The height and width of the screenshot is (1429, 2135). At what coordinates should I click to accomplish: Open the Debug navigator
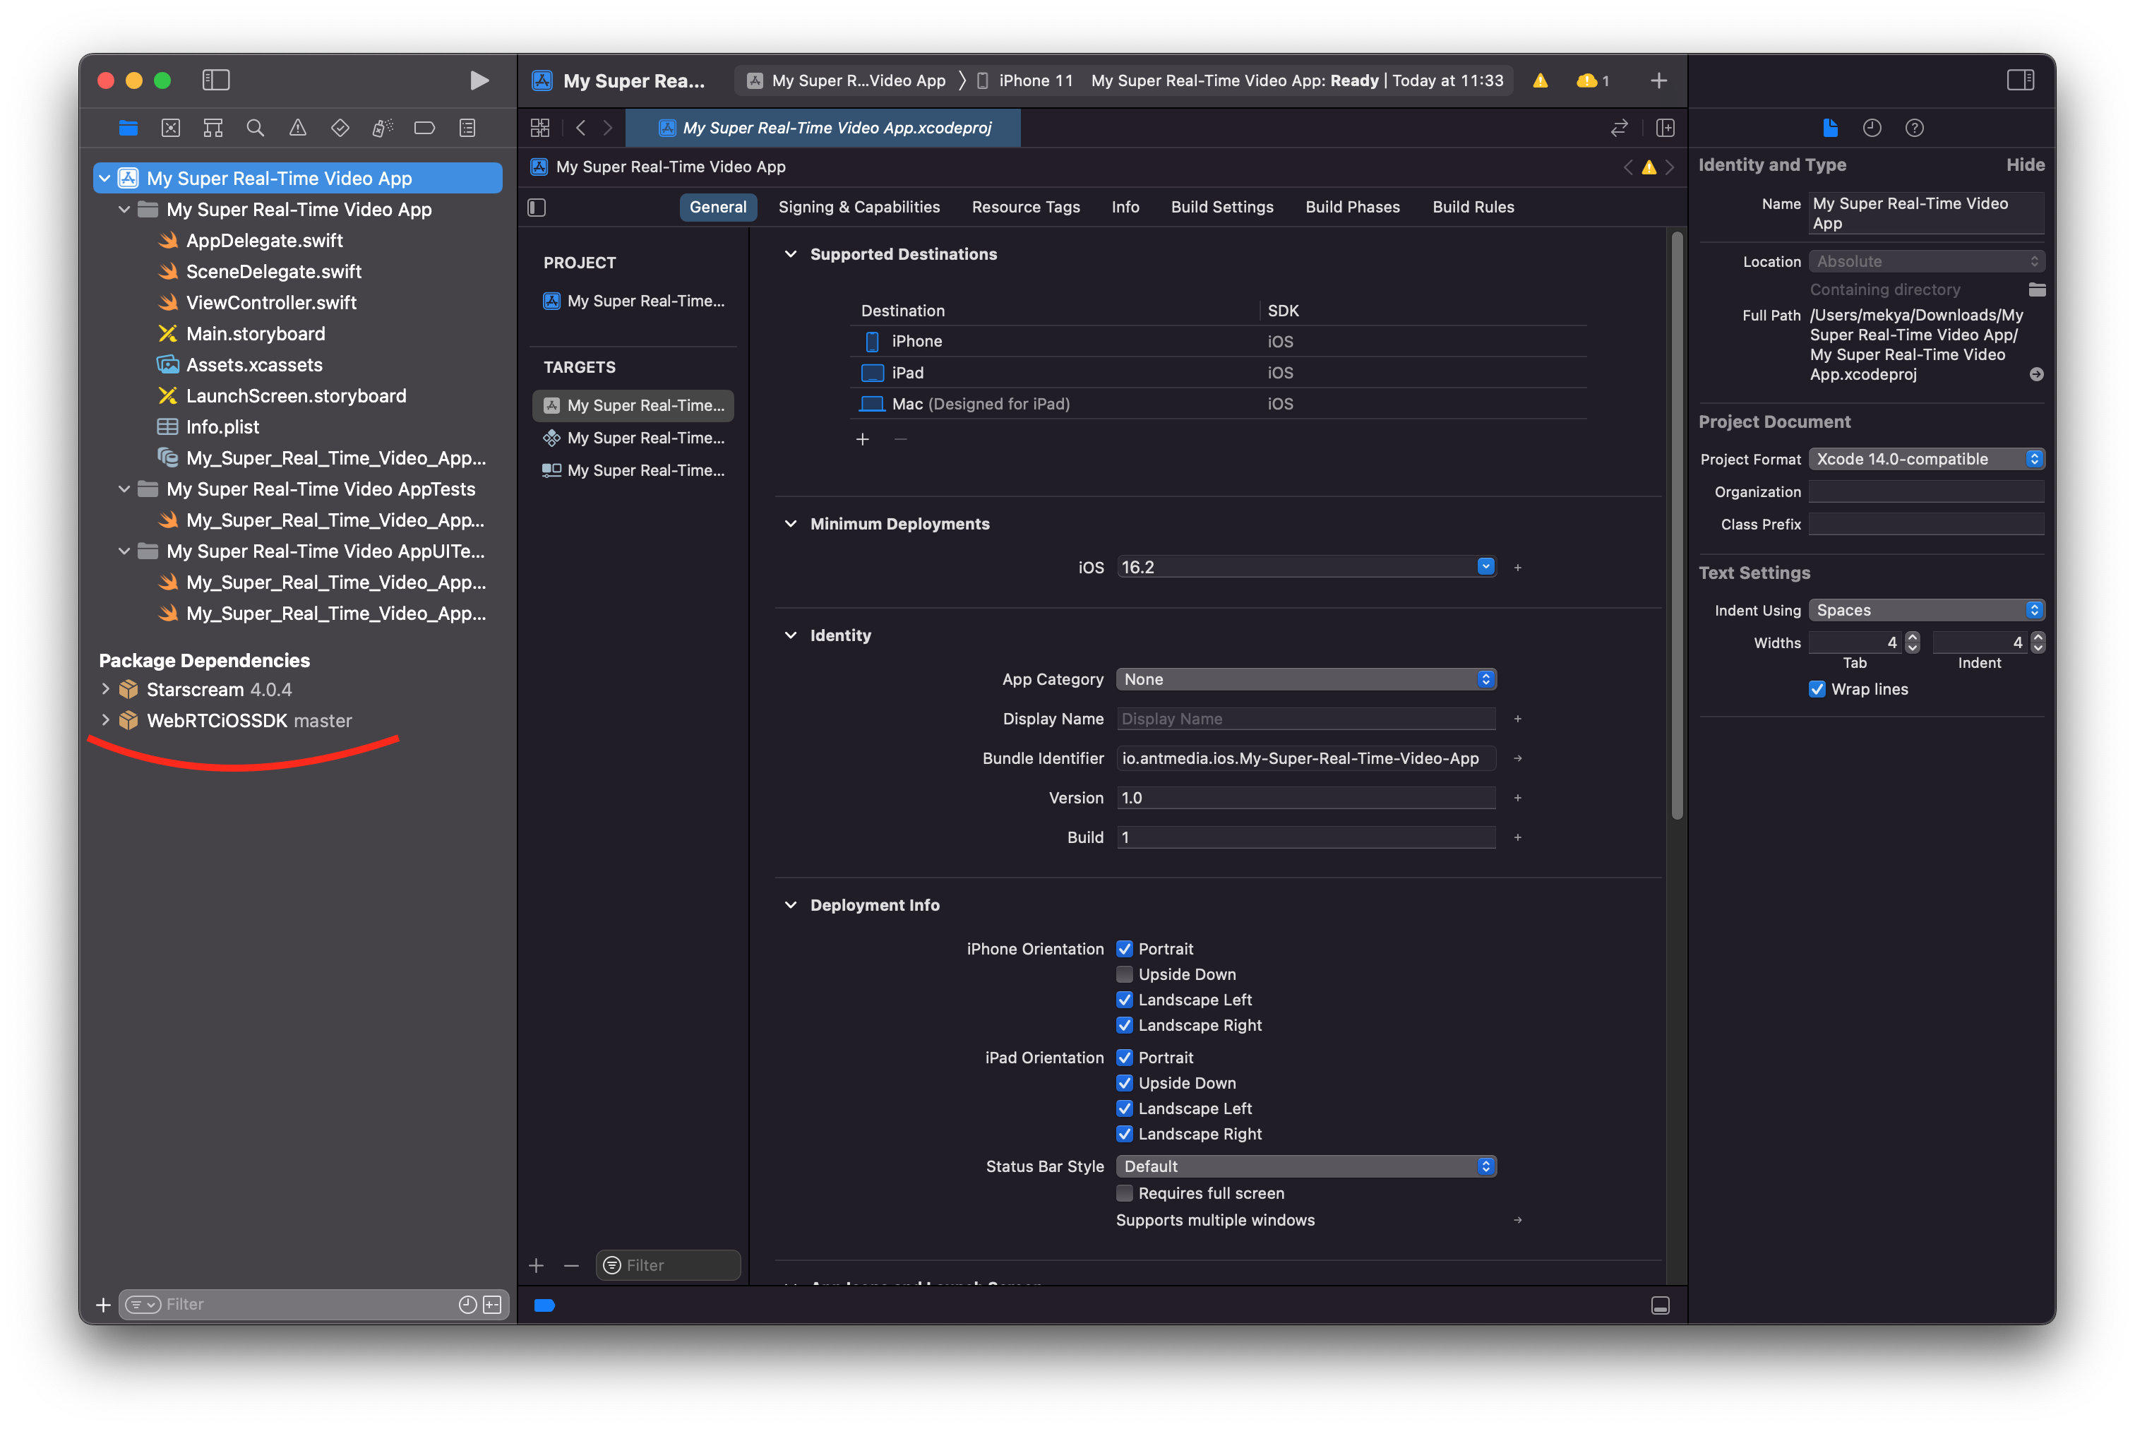[x=383, y=128]
